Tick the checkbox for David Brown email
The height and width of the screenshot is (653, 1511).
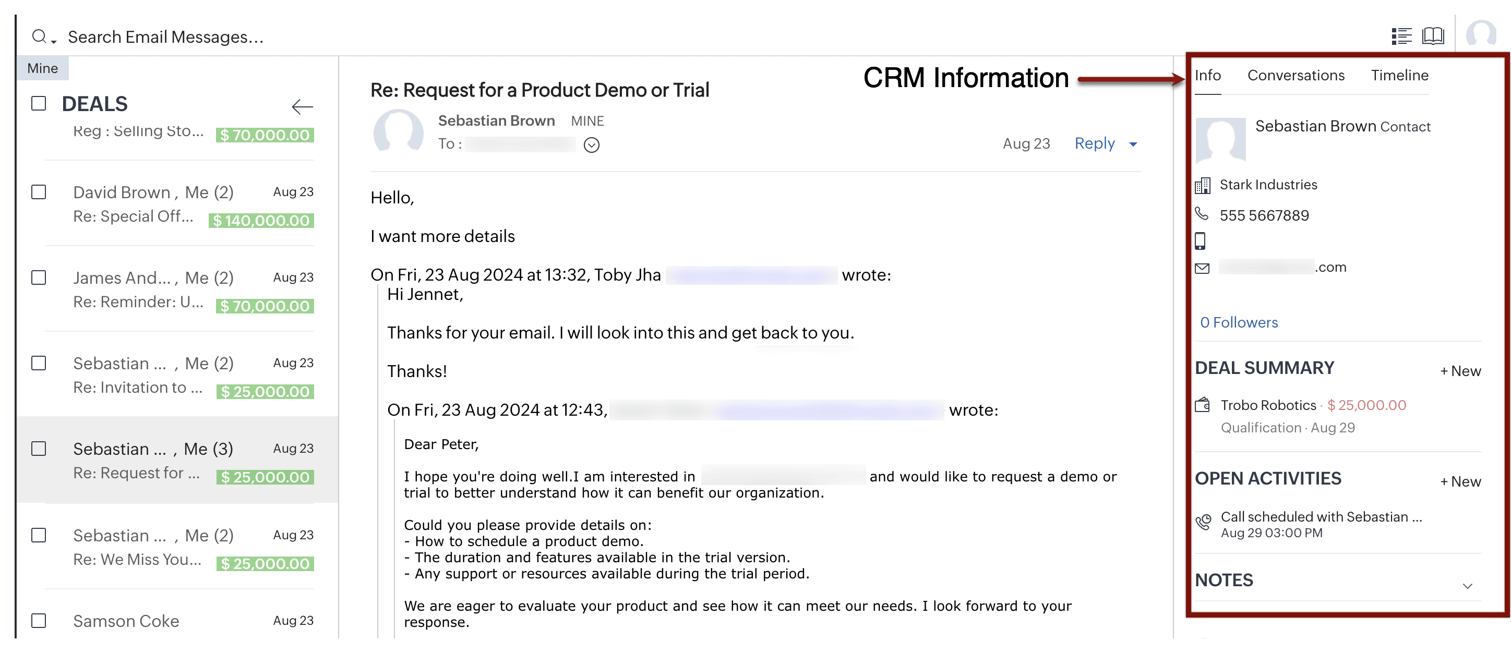point(39,192)
